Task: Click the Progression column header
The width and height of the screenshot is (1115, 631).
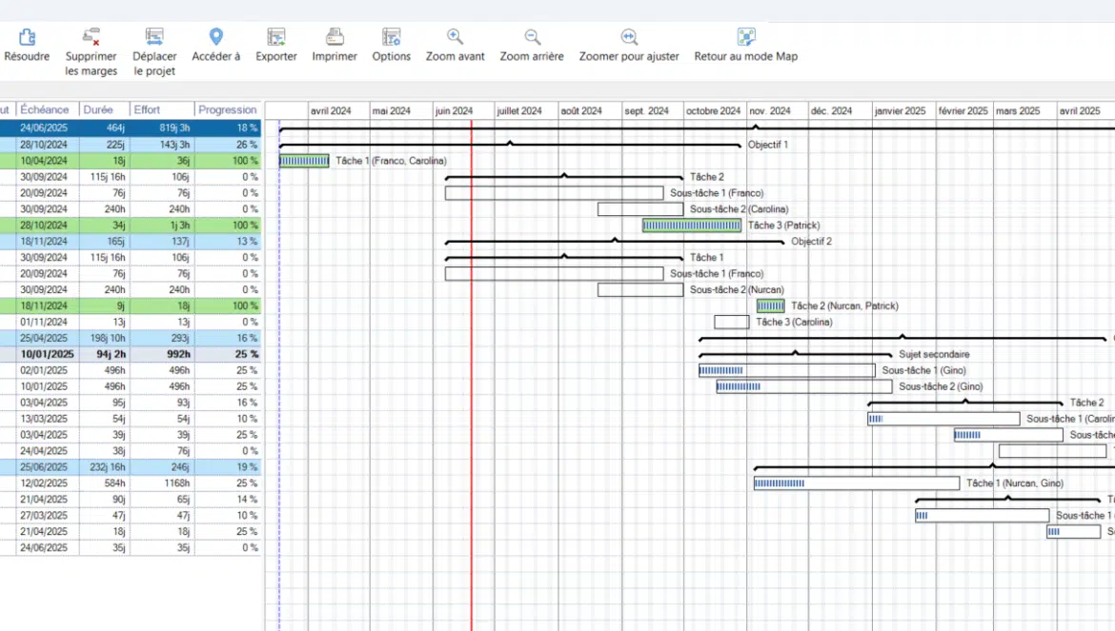Action: coord(228,110)
